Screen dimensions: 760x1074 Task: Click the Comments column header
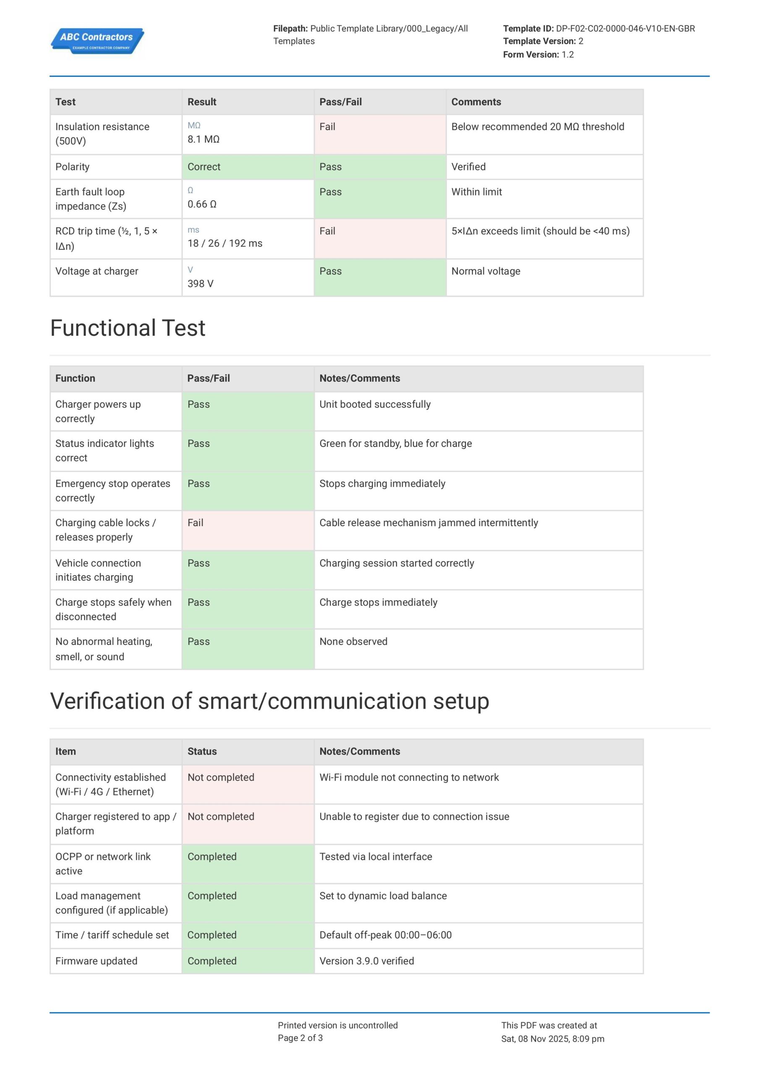(x=476, y=102)
